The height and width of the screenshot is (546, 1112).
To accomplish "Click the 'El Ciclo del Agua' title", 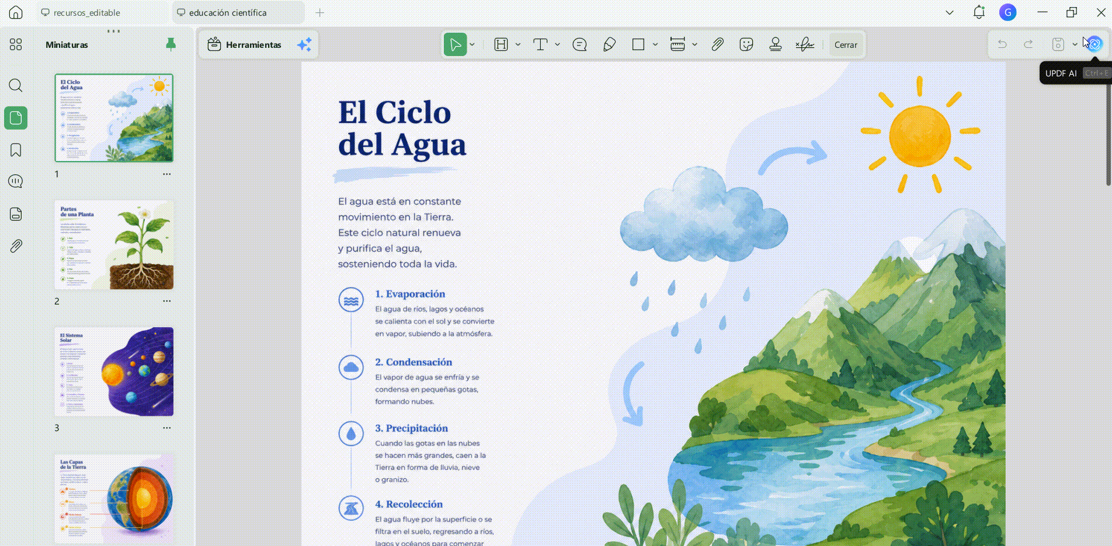I will point(402,128).
